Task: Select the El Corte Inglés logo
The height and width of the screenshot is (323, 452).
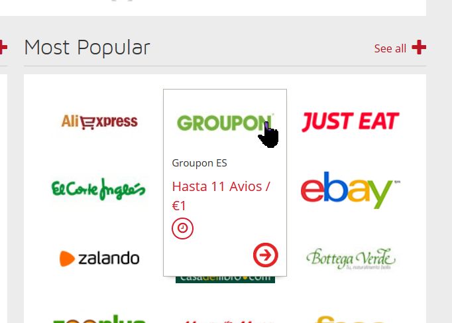Action: click(98, 189)
